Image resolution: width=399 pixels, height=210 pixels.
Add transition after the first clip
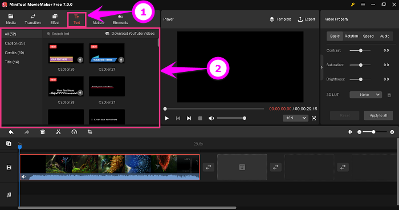click(209, 167)
